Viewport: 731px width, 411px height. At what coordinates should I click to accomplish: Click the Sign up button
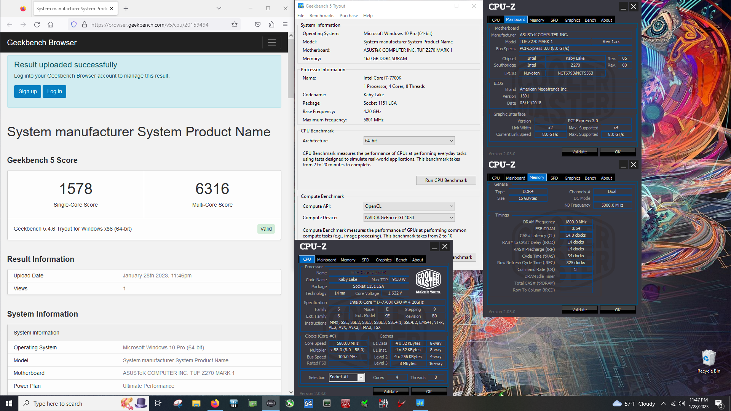(27, 91)
